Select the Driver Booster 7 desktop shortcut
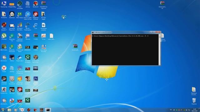200x112 pixels. pos(4,26)
